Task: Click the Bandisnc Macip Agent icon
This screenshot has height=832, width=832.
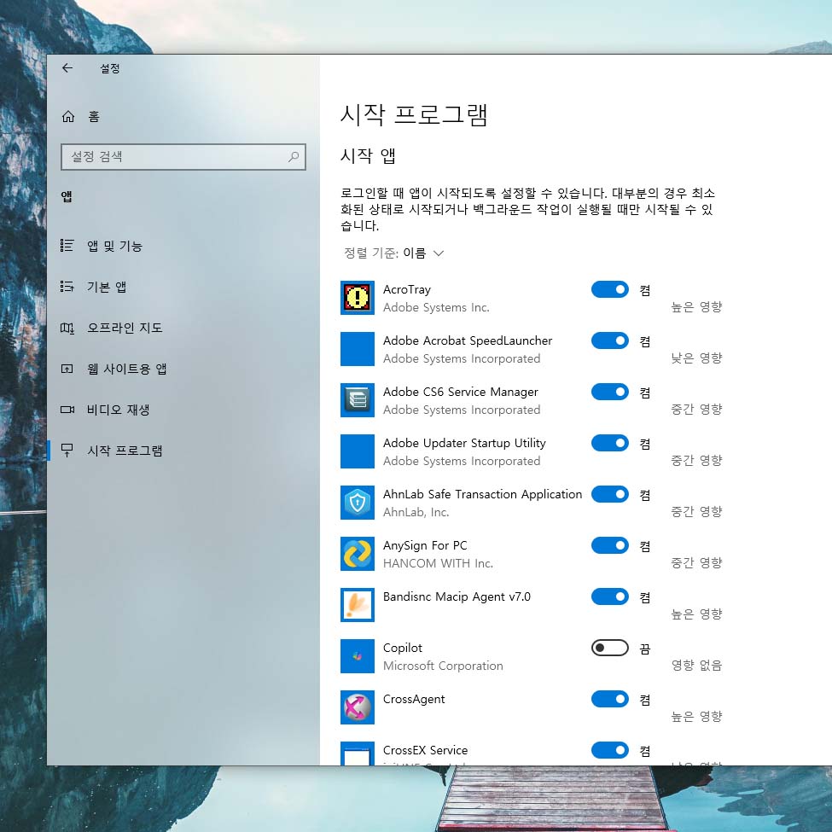Action: [x=357, y=605]
